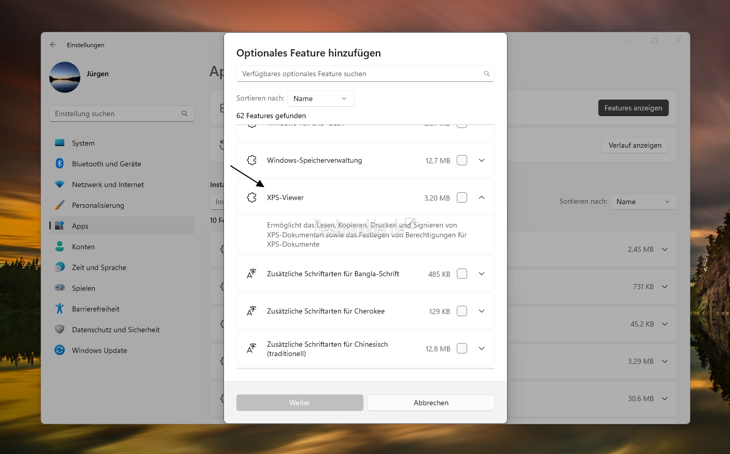Click the XPS-Viewer feature name
This screenshot has height=454, width=730.
(285, 197)
